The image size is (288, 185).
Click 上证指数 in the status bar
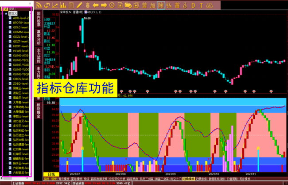18,183
